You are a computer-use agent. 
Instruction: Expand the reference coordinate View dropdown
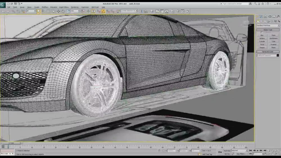coord(75,11)
